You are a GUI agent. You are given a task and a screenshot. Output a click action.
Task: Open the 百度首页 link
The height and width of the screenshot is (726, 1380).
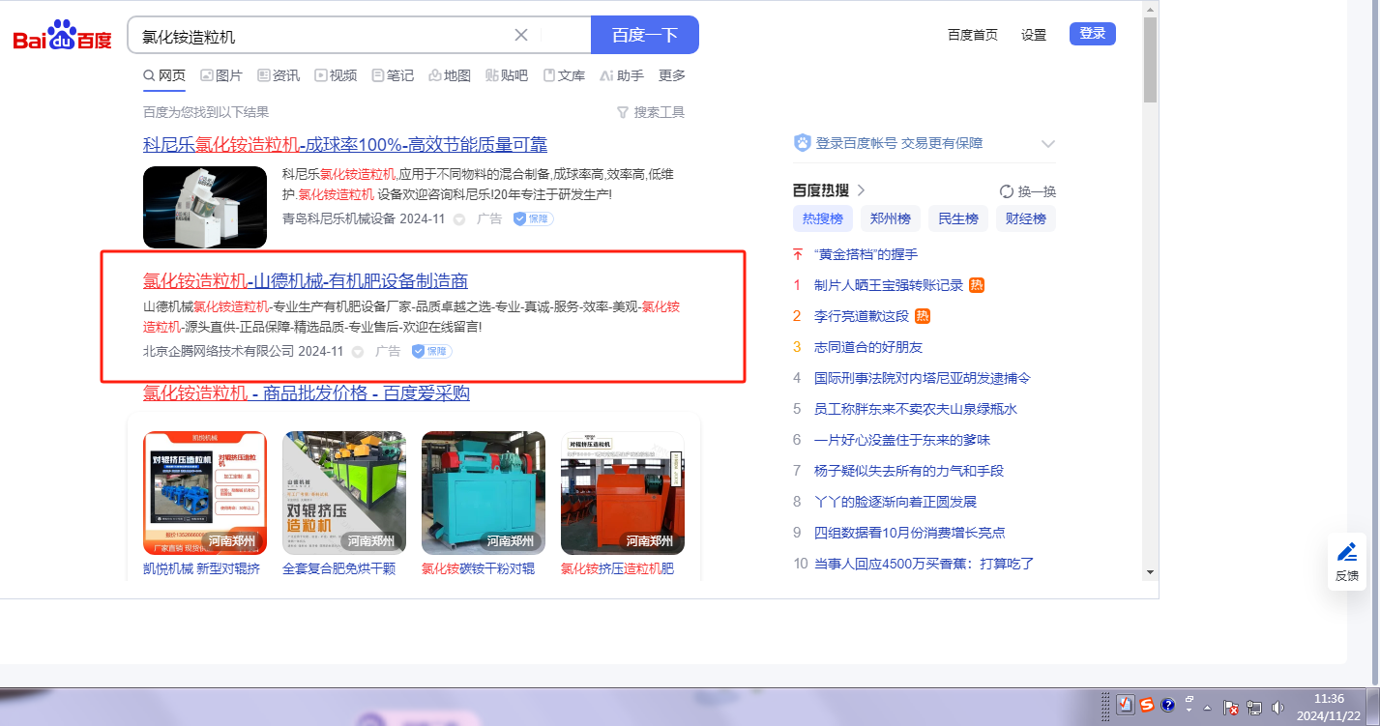point(973,35)
